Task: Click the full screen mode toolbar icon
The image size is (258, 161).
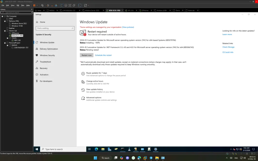Action: click(x=70, y=5)
